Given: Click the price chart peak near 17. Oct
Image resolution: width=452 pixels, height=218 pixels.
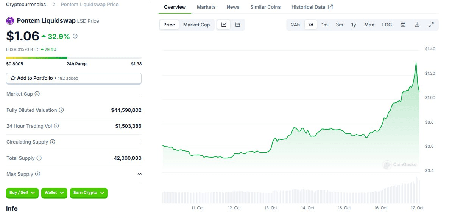Looking at the screenshot, I should click(x=416, y=63).
